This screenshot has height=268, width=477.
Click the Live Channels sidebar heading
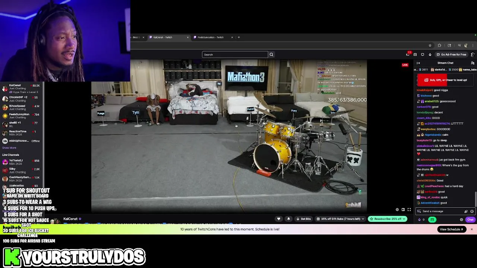click(10, 155)
